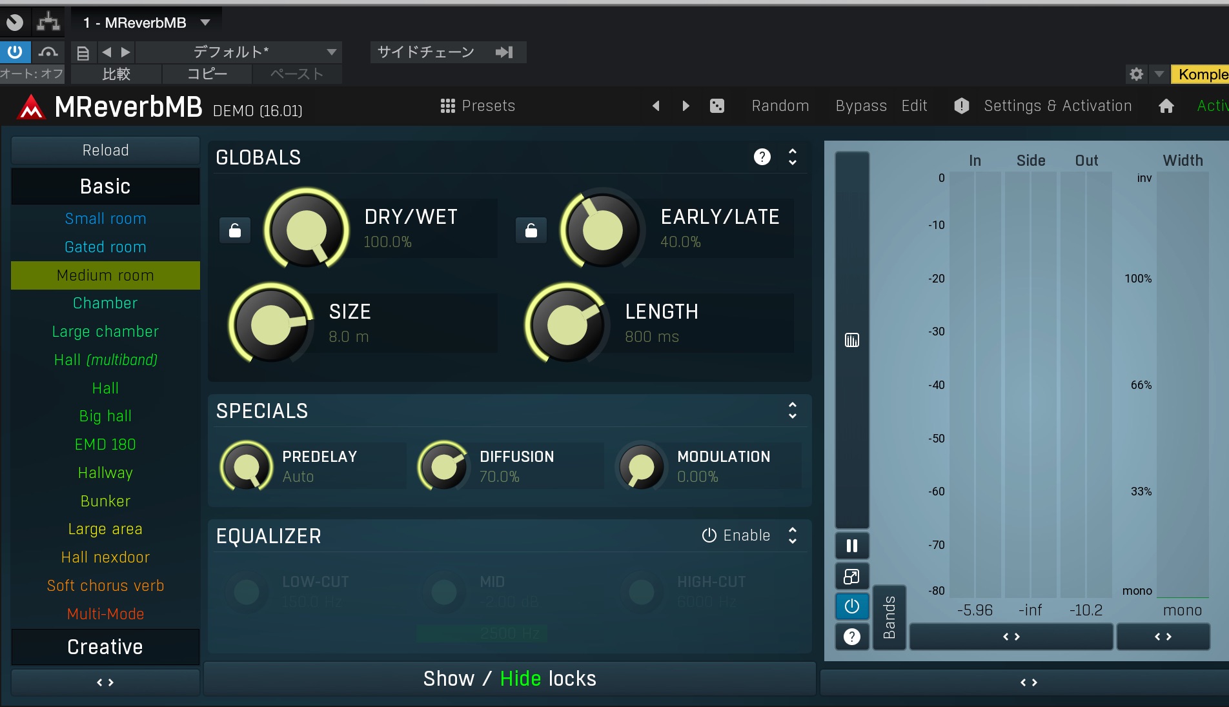Switch to the Creative category

coord(105,647)
